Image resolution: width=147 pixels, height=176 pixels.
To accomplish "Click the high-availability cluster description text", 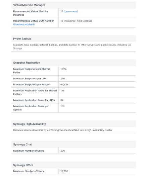I will pyautogui.click(x=63, y=130).
